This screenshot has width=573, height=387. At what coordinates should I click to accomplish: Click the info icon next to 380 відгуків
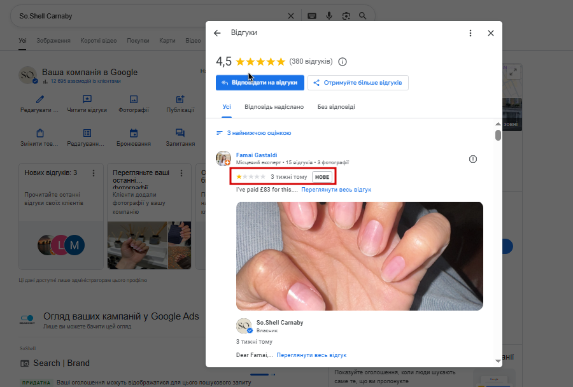coord(343,62)
